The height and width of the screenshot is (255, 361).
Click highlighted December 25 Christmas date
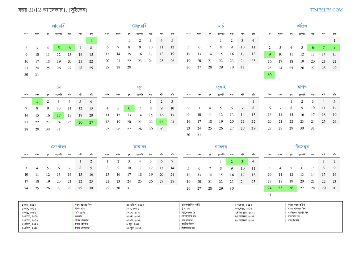click(x=280, y=188)
